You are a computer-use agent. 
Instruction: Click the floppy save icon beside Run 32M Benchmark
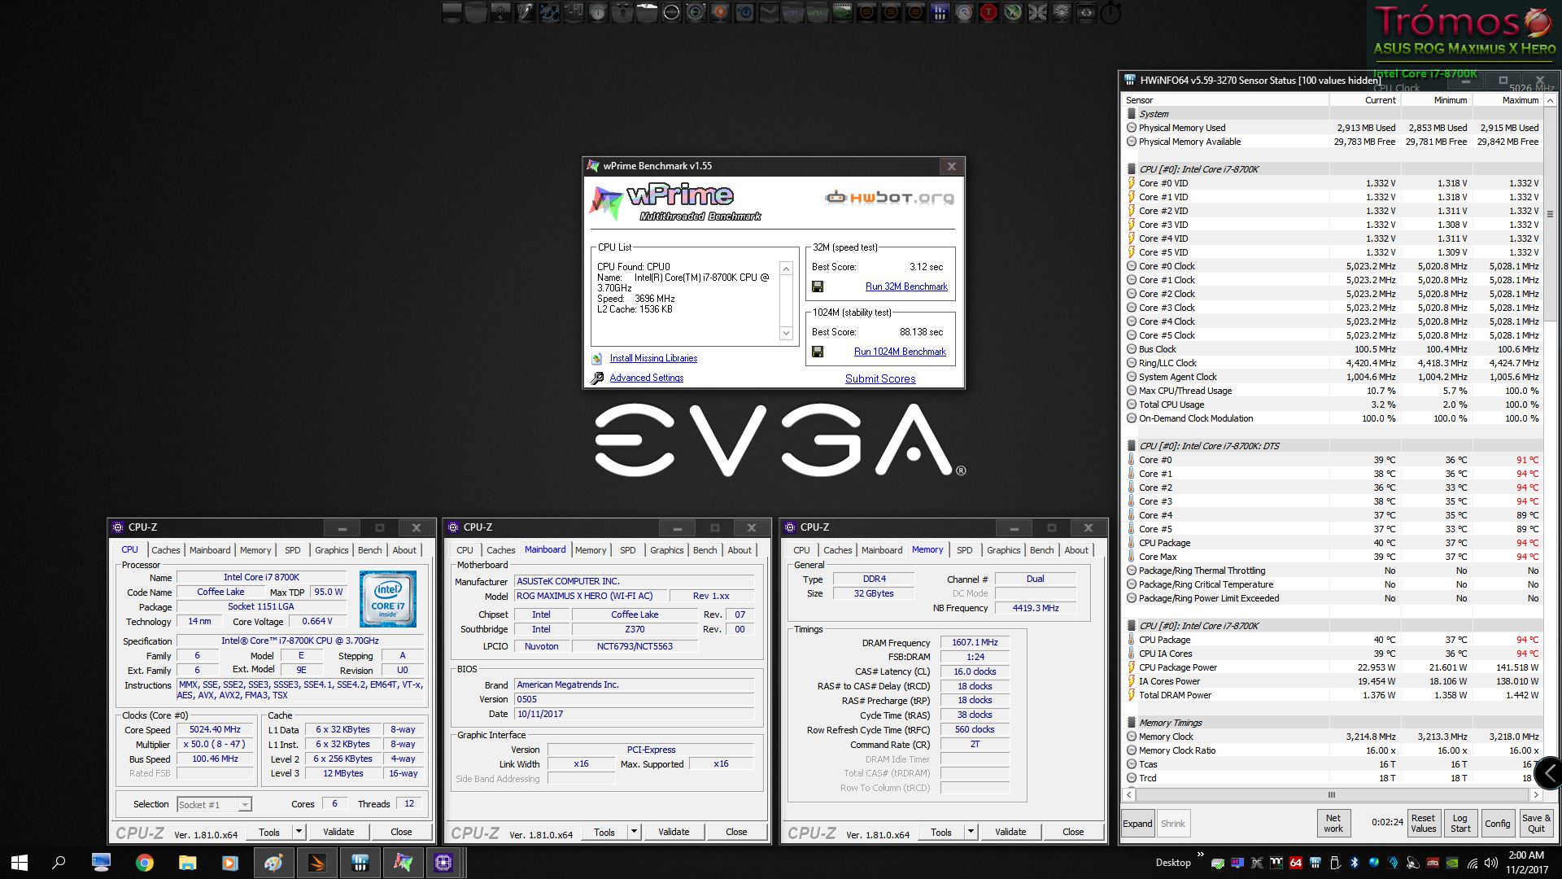(818, 286)
